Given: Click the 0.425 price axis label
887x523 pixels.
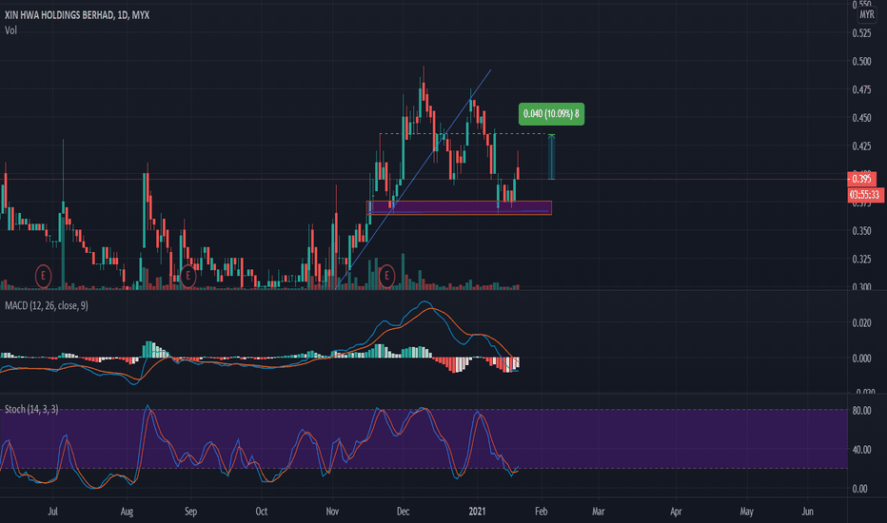Looking at the screenshot, I should click(861, 146).
